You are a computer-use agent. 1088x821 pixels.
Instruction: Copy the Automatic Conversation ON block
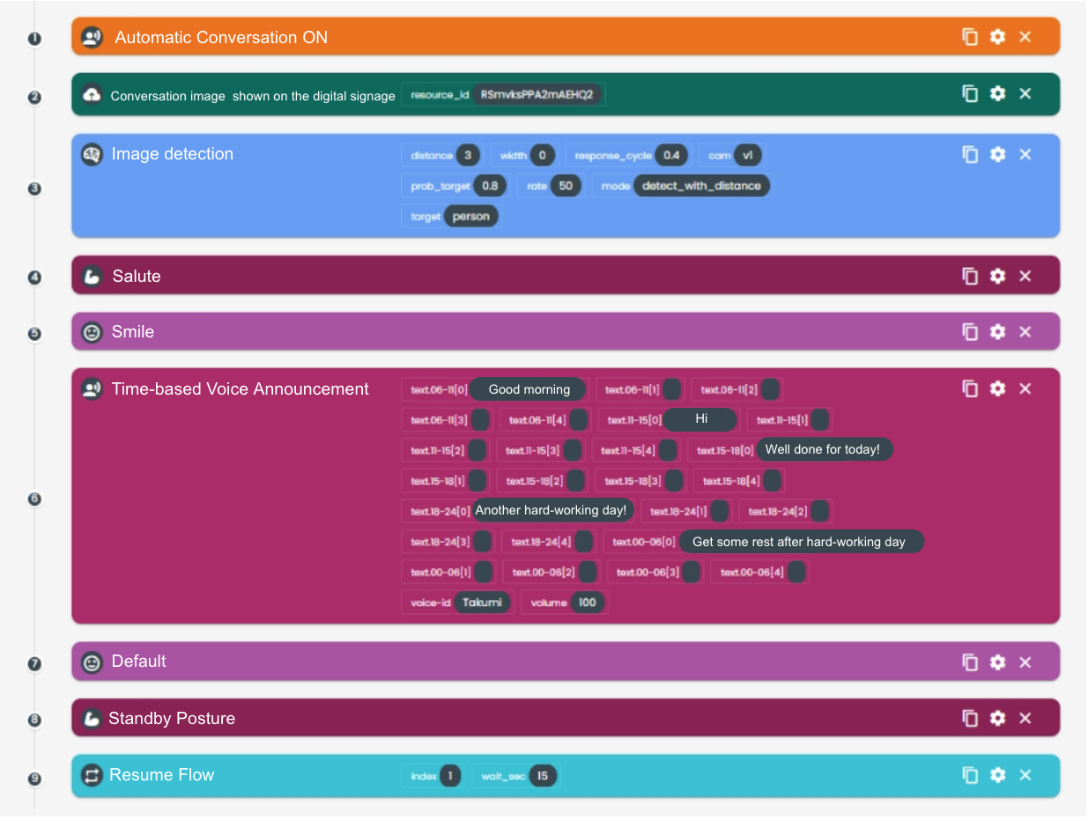pyautogui.click(x=970, y=37)
